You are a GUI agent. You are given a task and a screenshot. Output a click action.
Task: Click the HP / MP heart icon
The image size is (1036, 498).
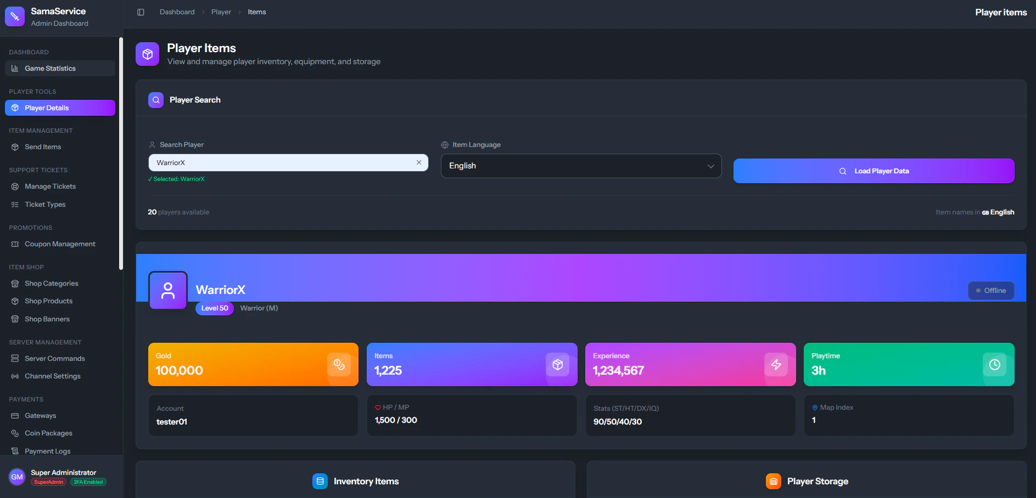point(378,408)
